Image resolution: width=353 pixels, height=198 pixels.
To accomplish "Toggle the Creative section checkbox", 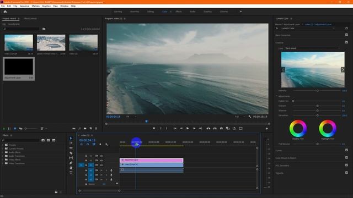I will (346, 42).
